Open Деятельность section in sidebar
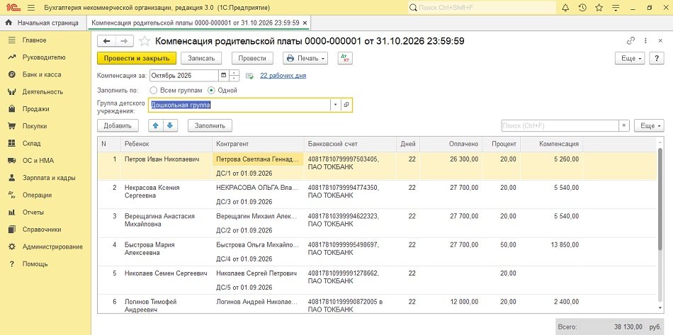 click(43, 92)
